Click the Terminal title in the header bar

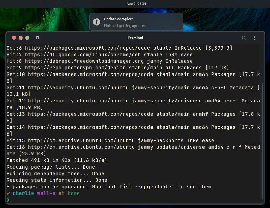135,38
